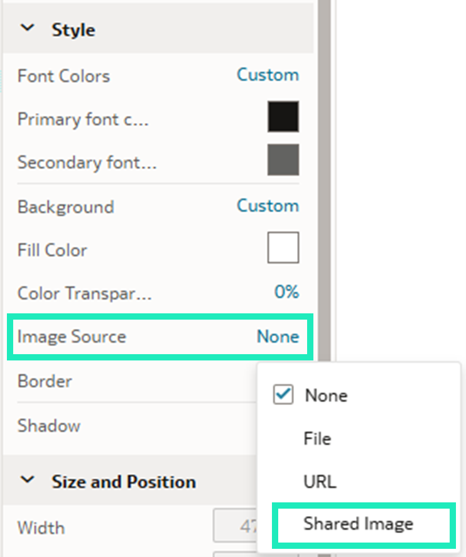The width and height of the screenshot is (466, 557).
Task: Open Custom settings for Font Colors
Action: [x=268, y=75]
